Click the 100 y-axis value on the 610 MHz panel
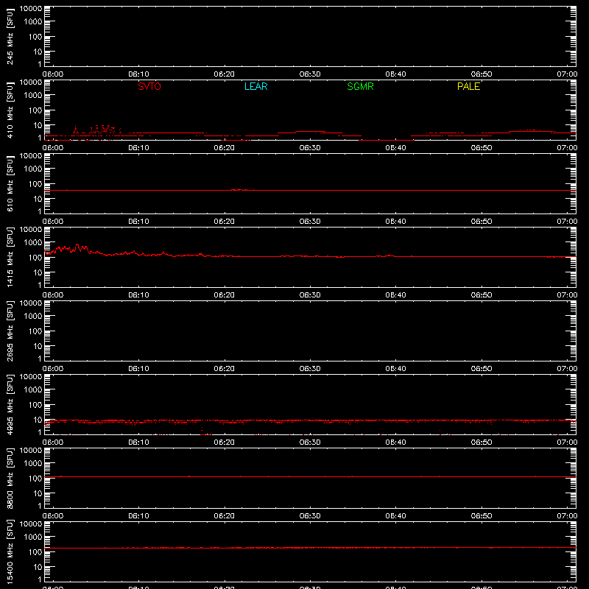The image size is (589, 589). (x=35, y=184)
